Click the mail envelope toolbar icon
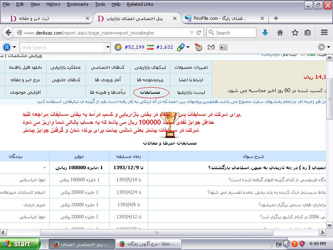 click(211, 47)
